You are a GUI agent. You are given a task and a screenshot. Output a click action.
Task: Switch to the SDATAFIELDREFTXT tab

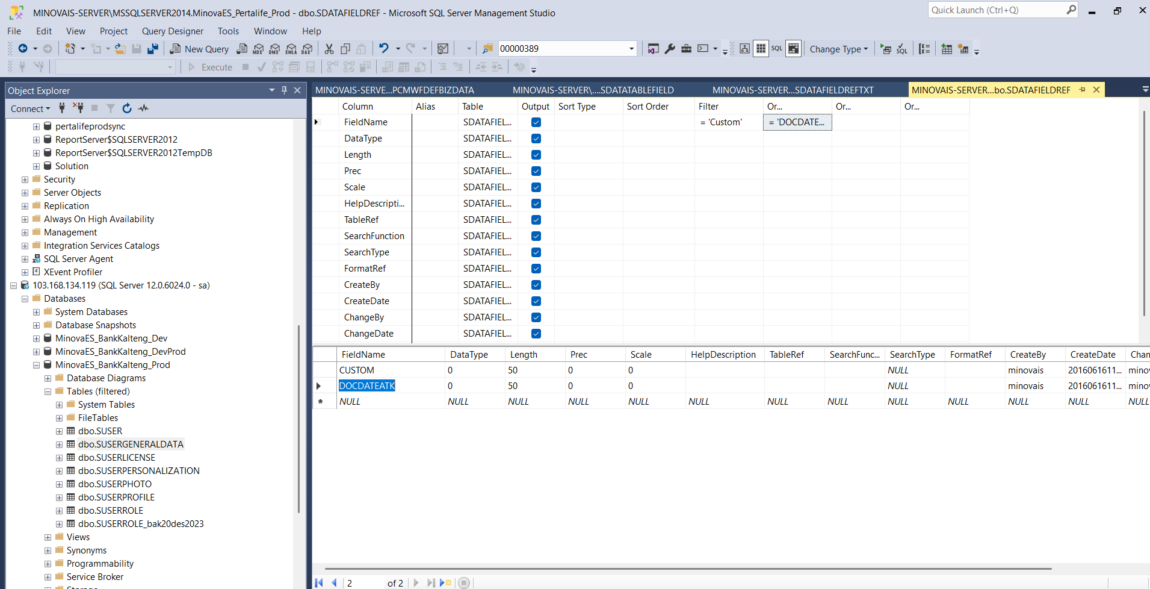click(x=793, y=90)
